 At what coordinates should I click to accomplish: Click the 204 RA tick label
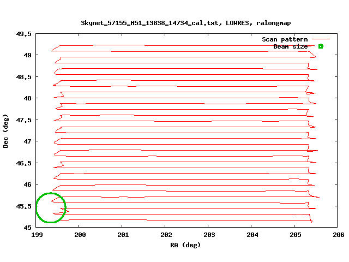tap(252, 235)
